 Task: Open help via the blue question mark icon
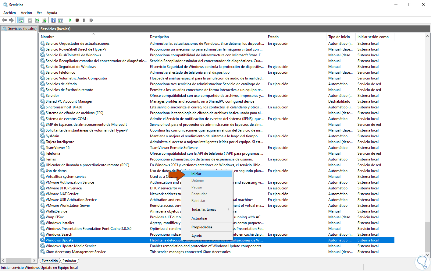tap(53, 20)
